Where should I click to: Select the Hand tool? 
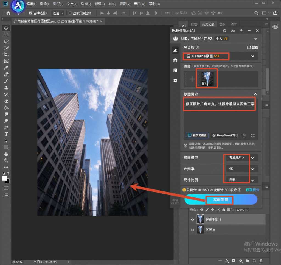[x=6, y=154]
